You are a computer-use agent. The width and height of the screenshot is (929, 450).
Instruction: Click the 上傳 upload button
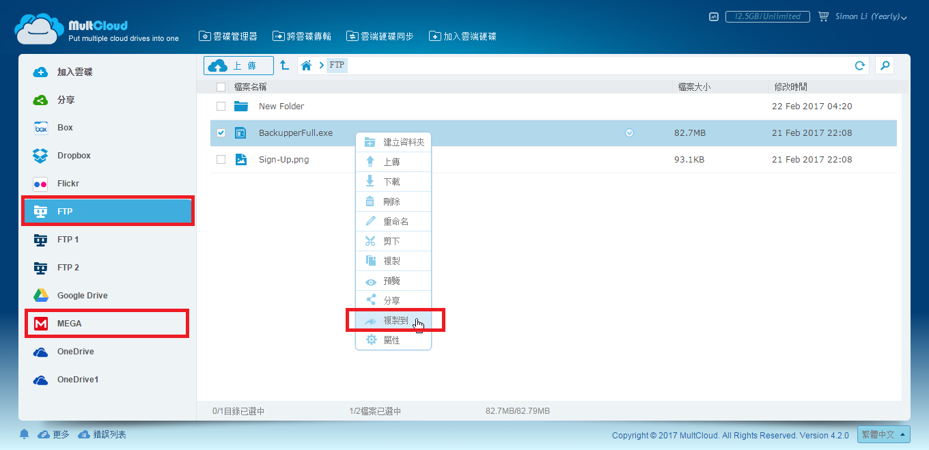(x=238, y=66)
